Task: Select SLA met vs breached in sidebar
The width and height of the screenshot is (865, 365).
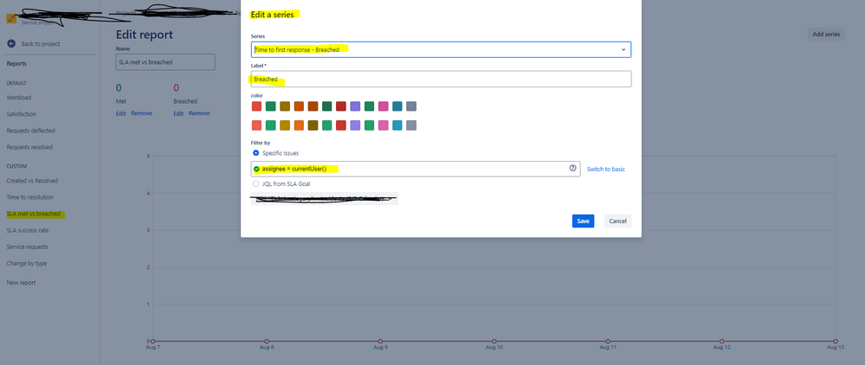Action: 33,214
